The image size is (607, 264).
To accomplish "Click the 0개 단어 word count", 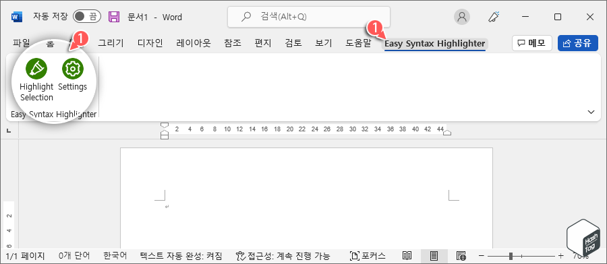I will point(74,255).
